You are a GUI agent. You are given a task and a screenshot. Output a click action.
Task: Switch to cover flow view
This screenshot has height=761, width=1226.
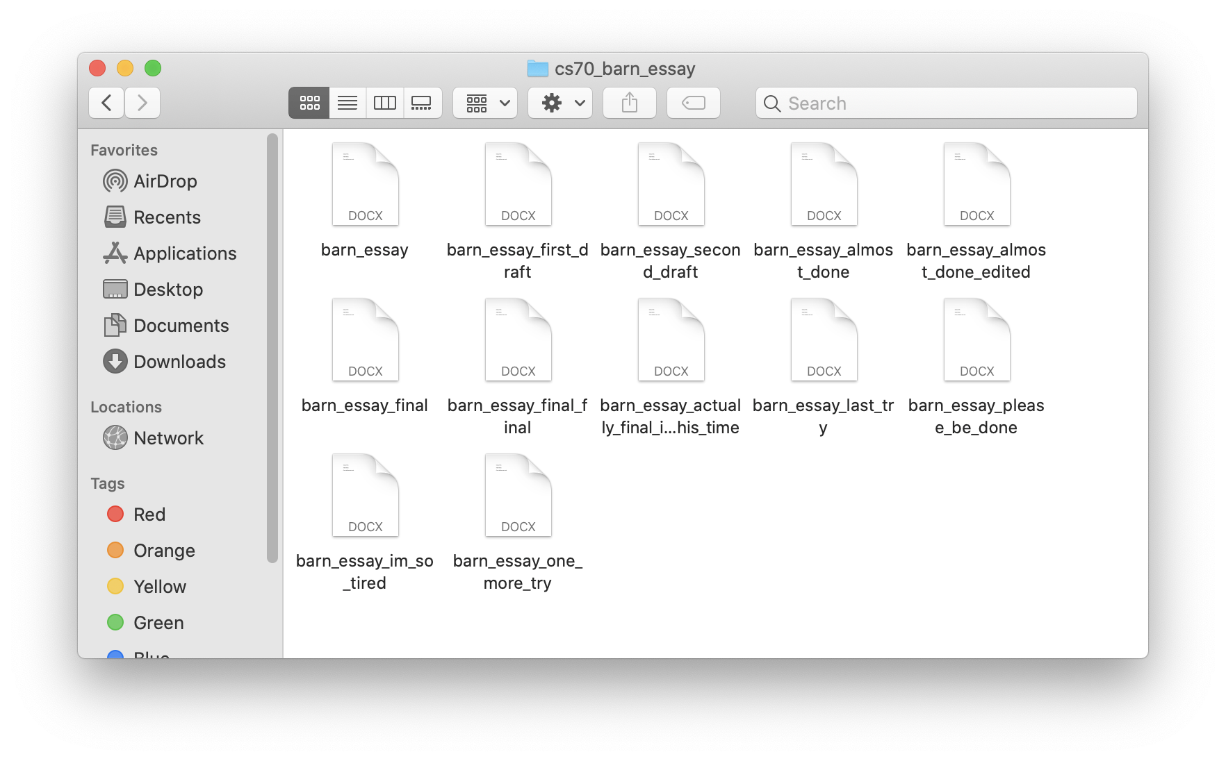(x=423, y=102)
